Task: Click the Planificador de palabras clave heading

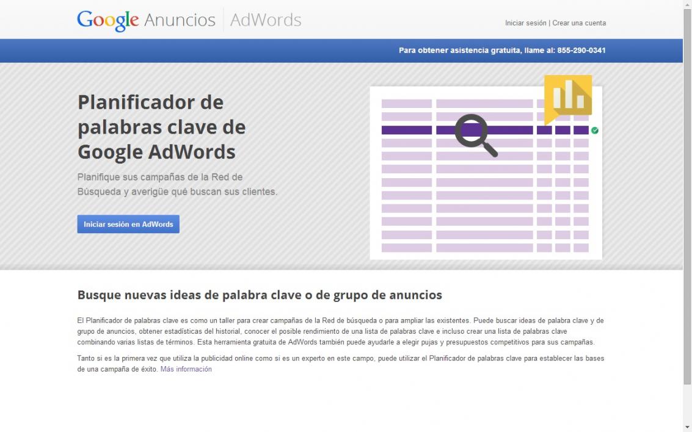Action: pyautogui.click(x=161, y=126)
